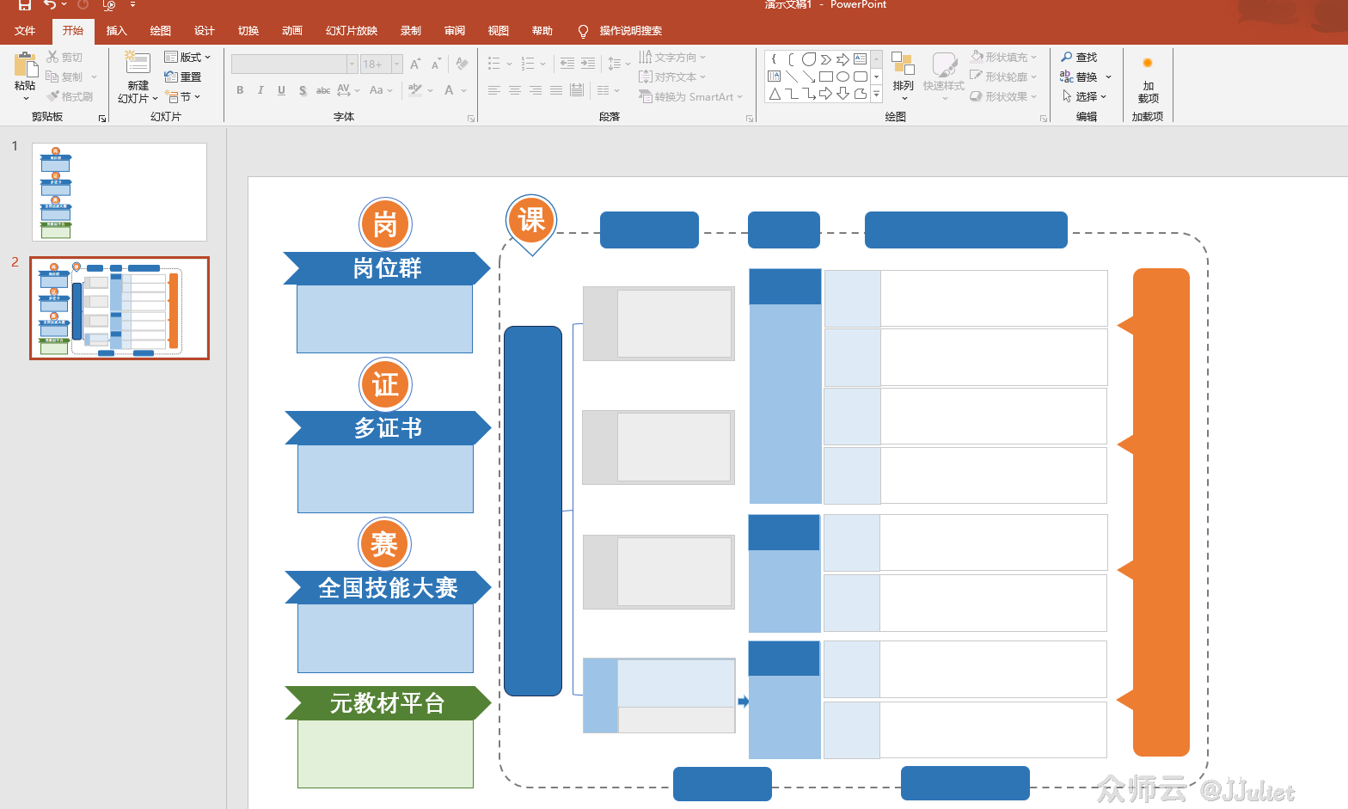Open the Select (选择) dropdown

(1085, 97)
